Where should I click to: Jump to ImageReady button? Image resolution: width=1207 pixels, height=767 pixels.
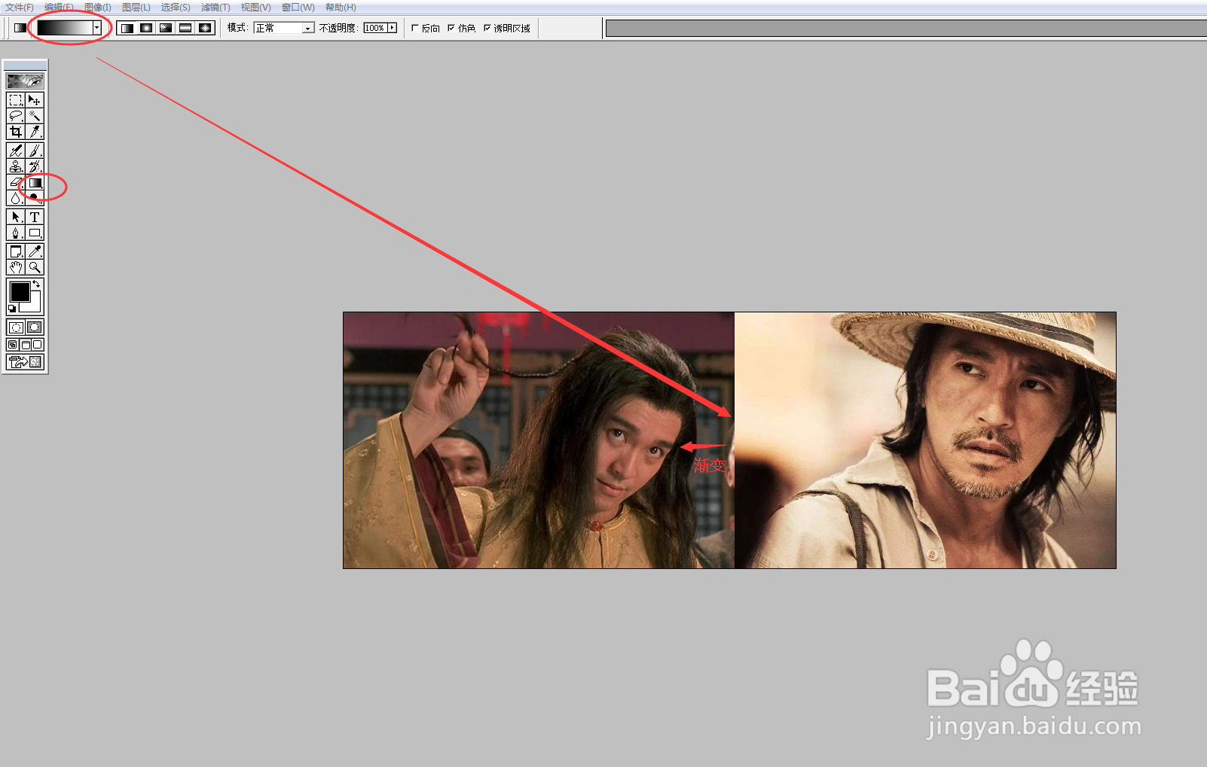click(25, 362)
